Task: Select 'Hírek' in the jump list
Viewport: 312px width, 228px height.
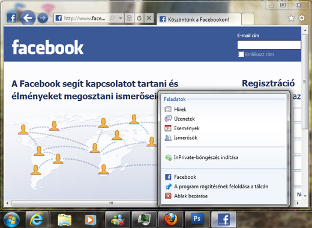Action: [224, 109]
